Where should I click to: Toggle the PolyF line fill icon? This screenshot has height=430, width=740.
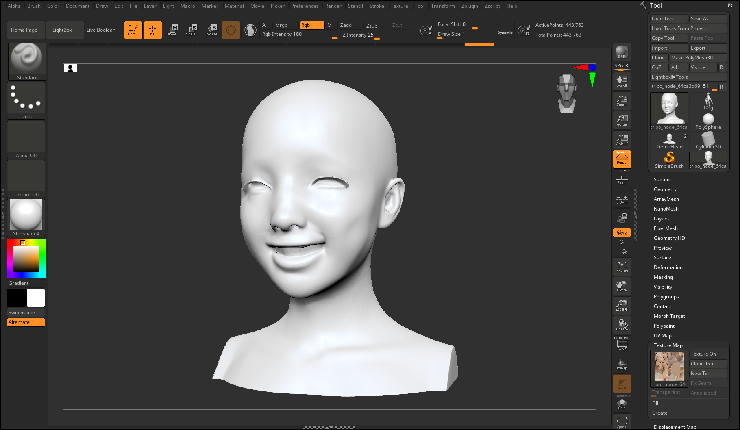622,344
